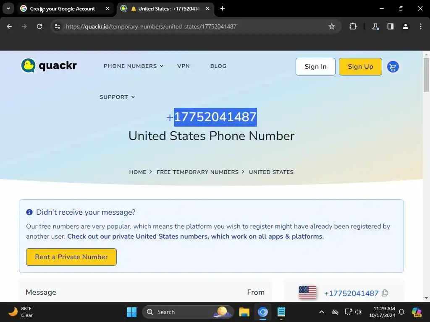Click the network display tray icon
Screen dimensions: 430x322
[x=348, y=312]
